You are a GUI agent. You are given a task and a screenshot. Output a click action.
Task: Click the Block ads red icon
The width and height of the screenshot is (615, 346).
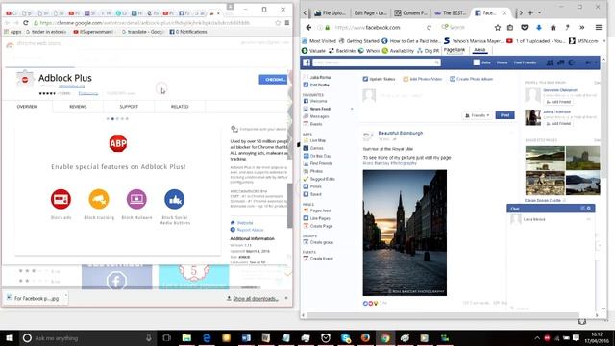click(x=61, y=199)
